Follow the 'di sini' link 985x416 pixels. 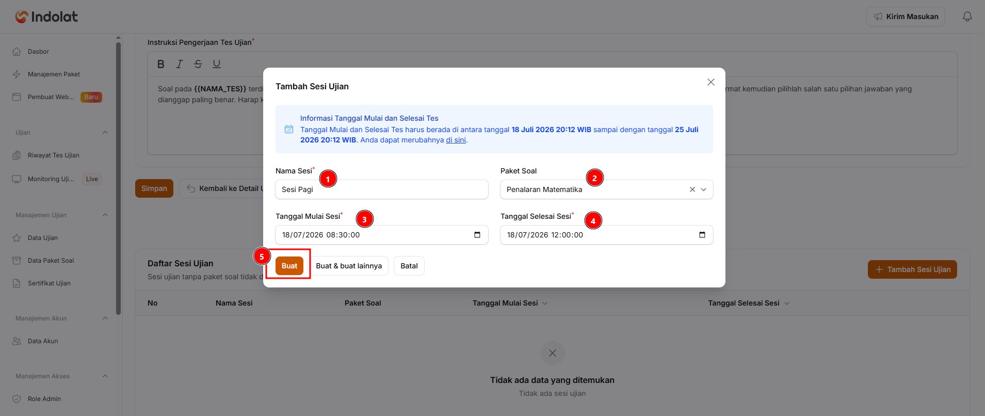coord(456,140)
